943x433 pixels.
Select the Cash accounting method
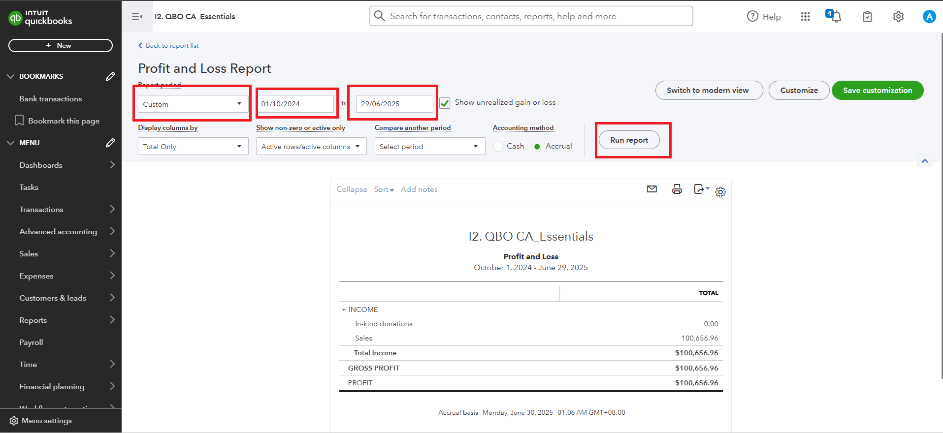[x=498, y=147]
